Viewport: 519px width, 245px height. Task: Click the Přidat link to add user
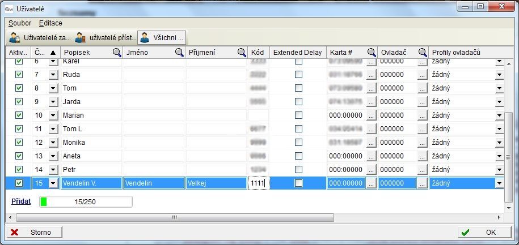pyautogui.click(x=21, y=201)
